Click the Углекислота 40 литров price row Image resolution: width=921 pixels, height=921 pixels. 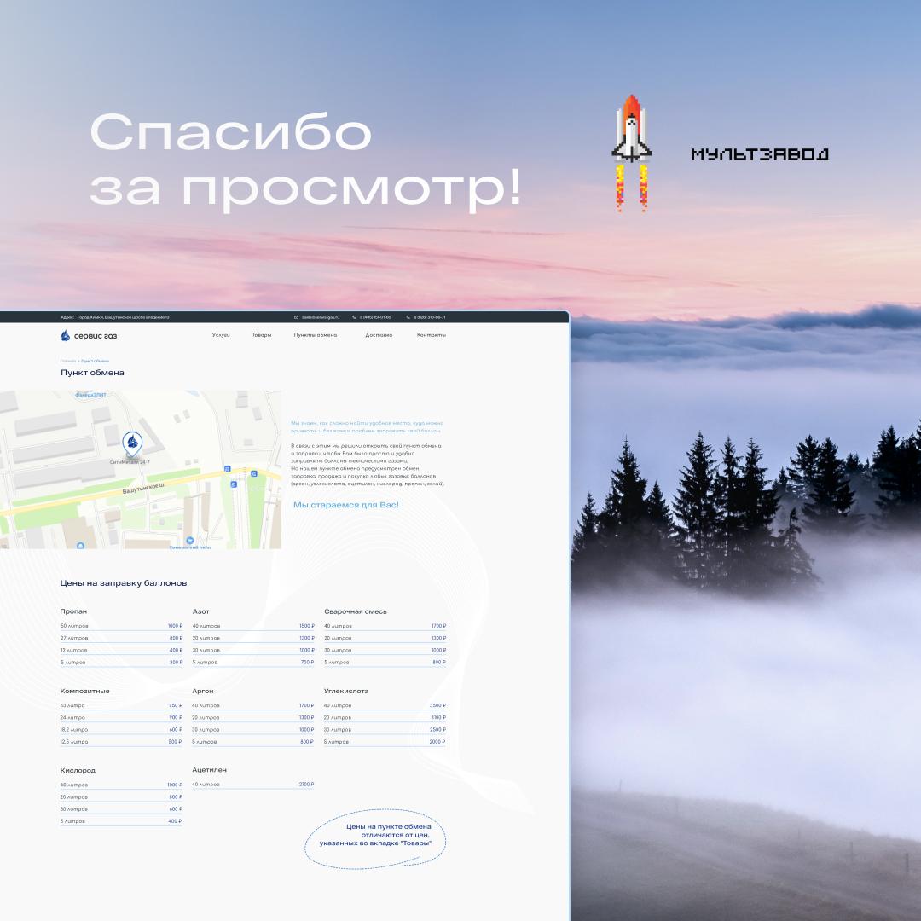coord(385,706)
